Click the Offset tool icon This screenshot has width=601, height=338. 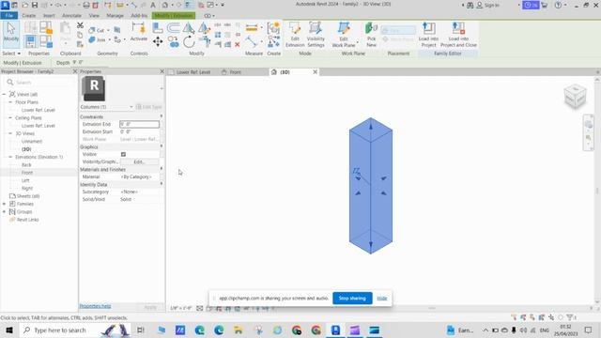click(x=173, y=28)
